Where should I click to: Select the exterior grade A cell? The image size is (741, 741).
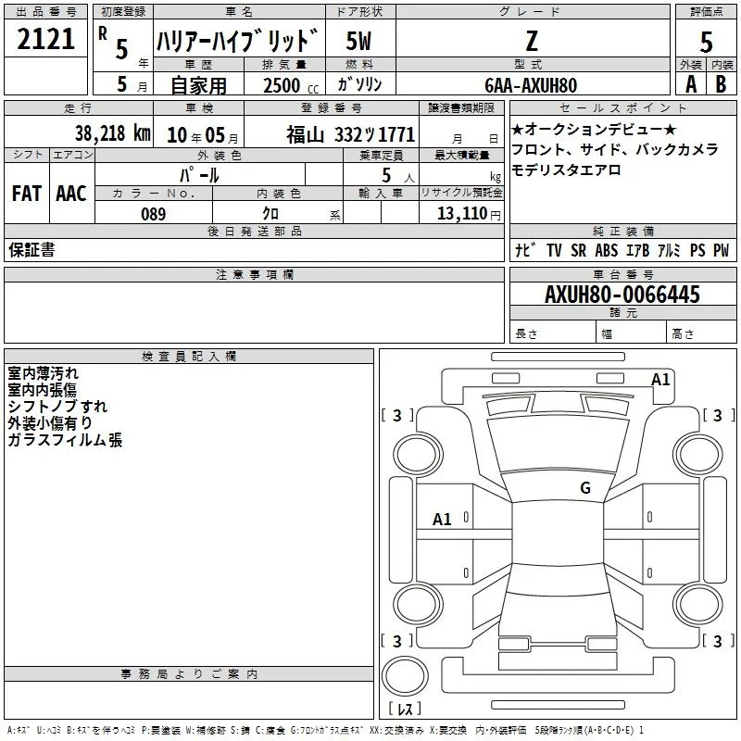click(x=691, y=84)
